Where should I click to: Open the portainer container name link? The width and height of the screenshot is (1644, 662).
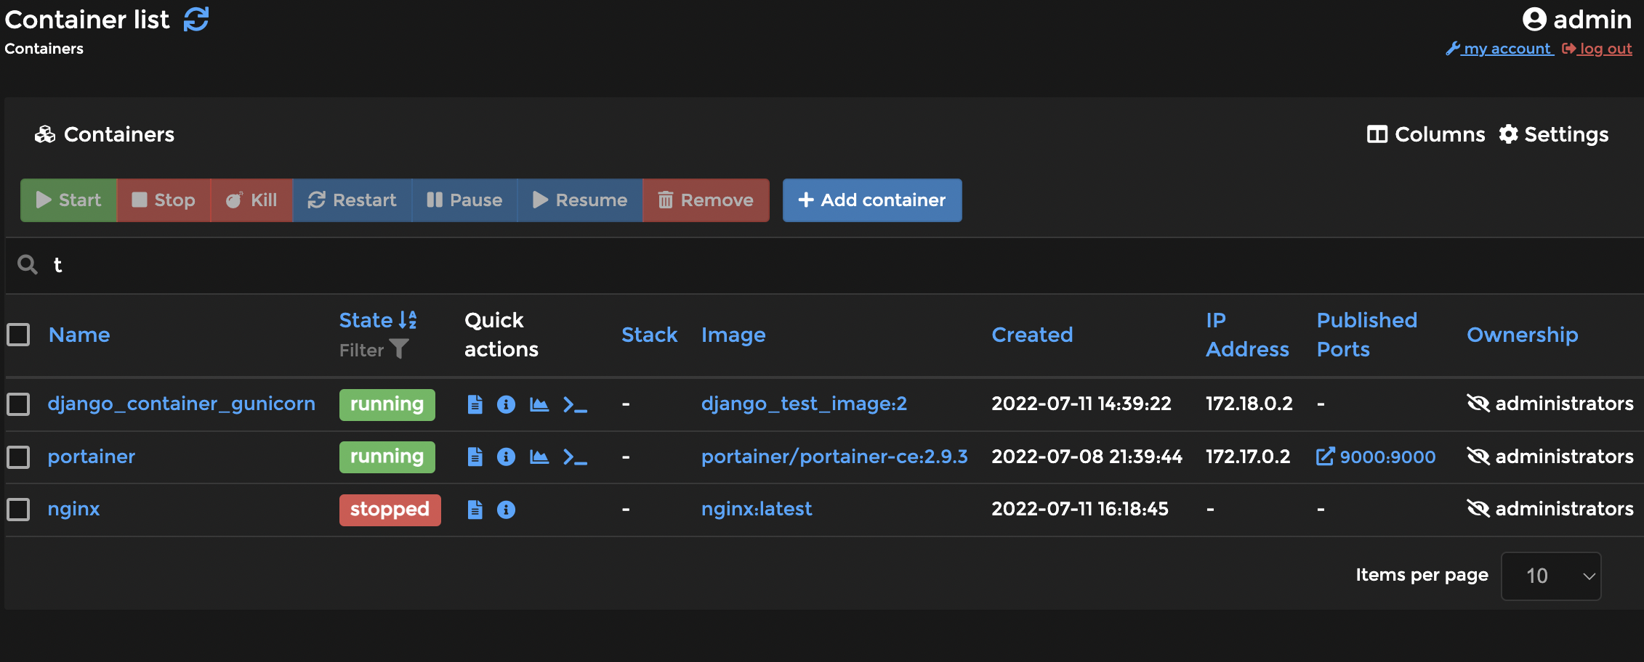click(92, 457)
